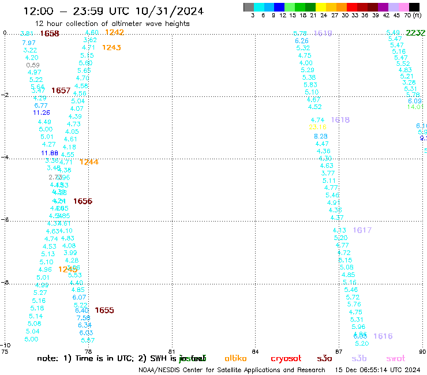Click the green wave height 14.01
The width and height of the screenshot is (427, 375).
tap(415, 107)
